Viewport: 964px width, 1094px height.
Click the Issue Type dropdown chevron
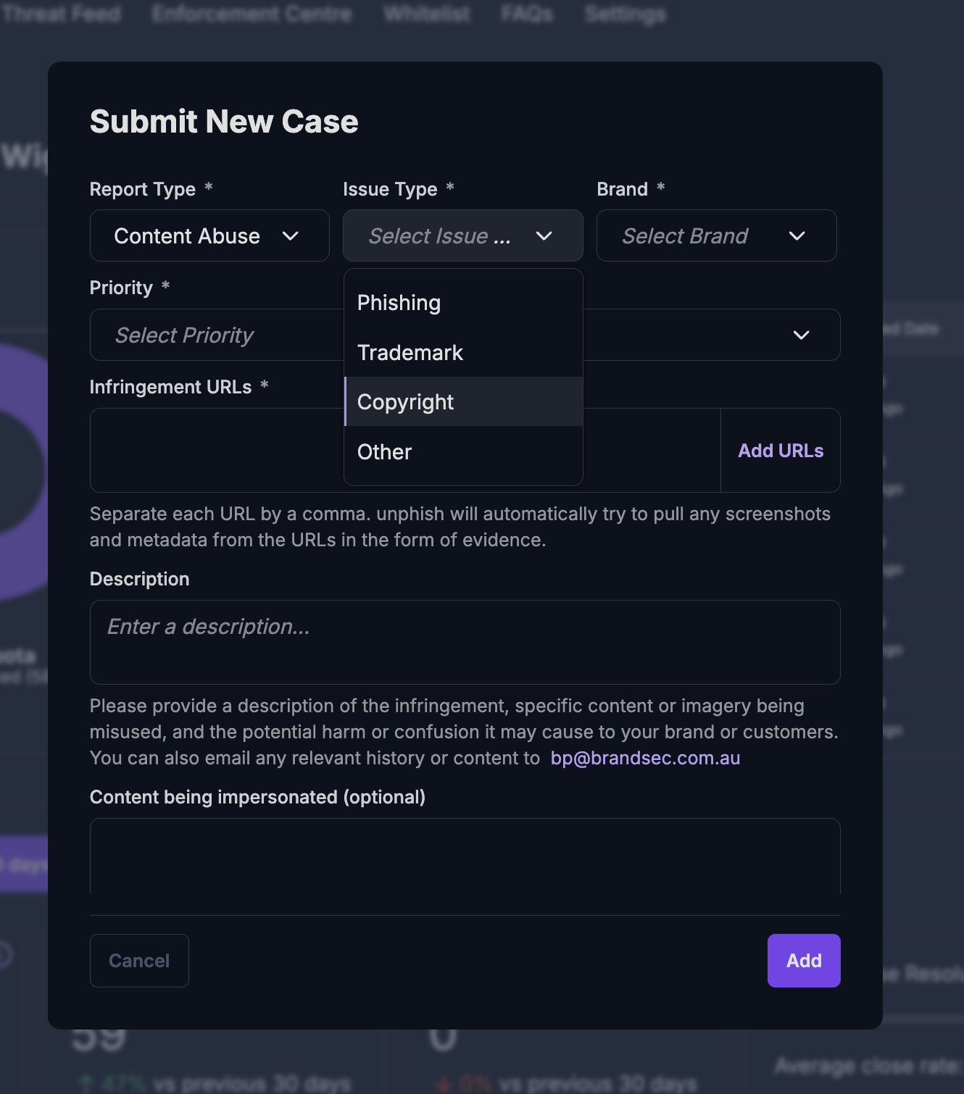coord(544,236)
